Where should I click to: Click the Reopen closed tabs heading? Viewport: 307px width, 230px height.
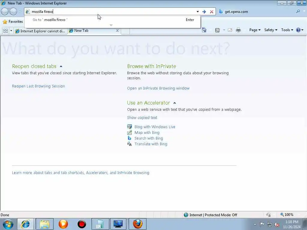(x=34, y=66)
